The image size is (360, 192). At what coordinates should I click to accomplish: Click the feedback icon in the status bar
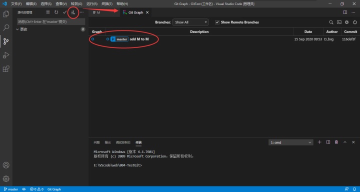coord(346,189)
